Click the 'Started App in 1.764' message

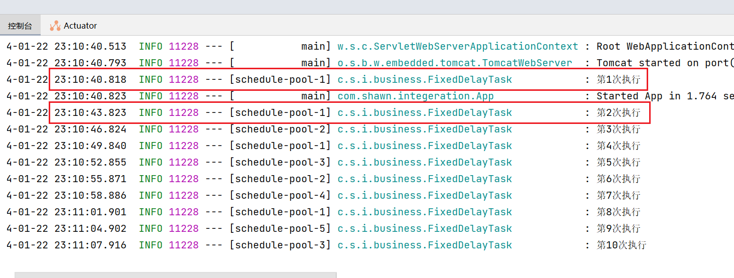(x=665, y=96)
